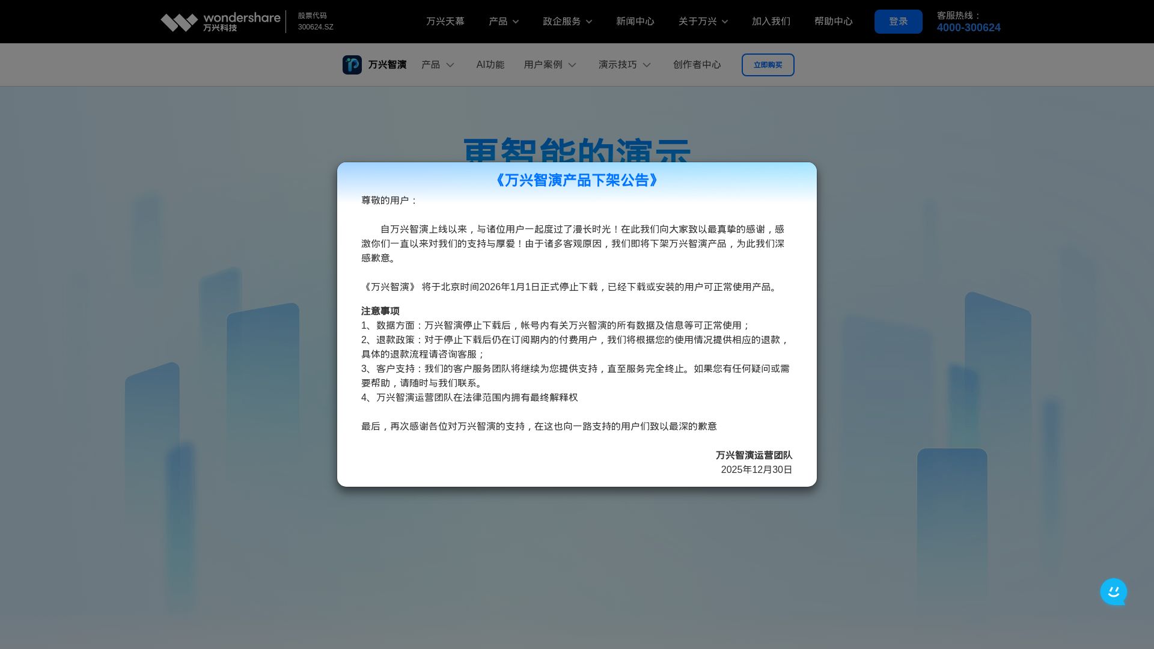Open 创作者中心 link
Viewport: 1154px width, 649px height.
[697, 65]
